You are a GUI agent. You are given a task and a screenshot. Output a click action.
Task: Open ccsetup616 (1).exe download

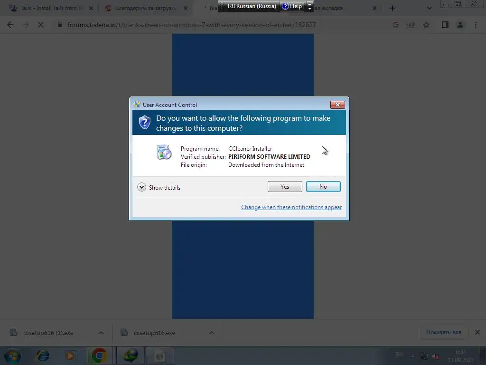[48, 333]
